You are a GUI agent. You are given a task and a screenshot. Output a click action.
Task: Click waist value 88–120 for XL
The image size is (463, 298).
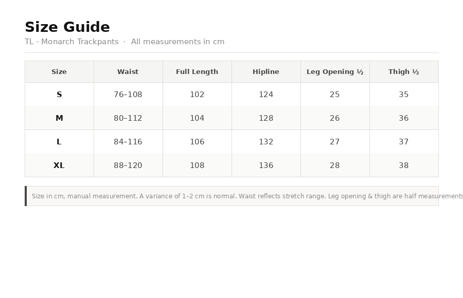pos(128,165)
